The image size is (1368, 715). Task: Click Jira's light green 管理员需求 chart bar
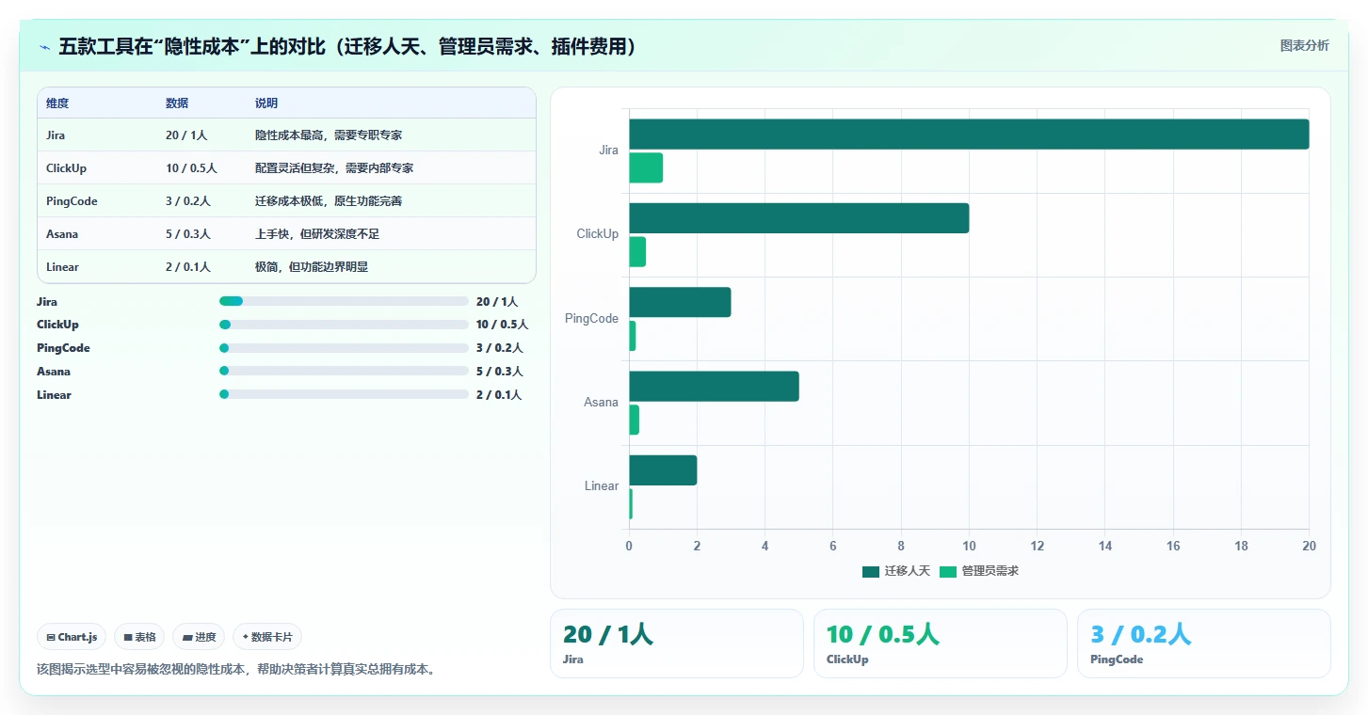click(x=646, y=167)
